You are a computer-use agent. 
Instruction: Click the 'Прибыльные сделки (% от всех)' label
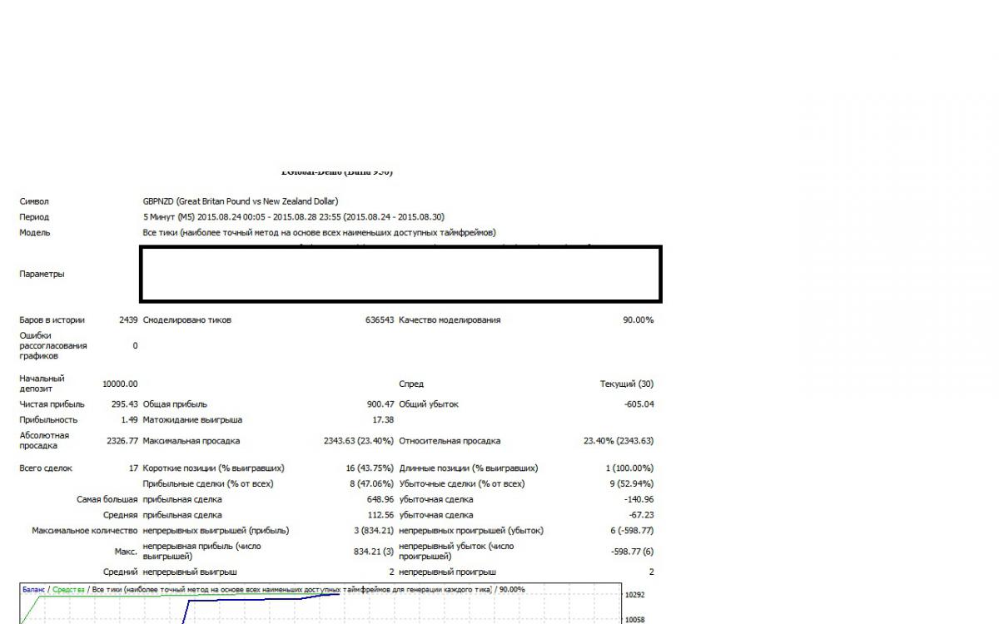point(208,484)
